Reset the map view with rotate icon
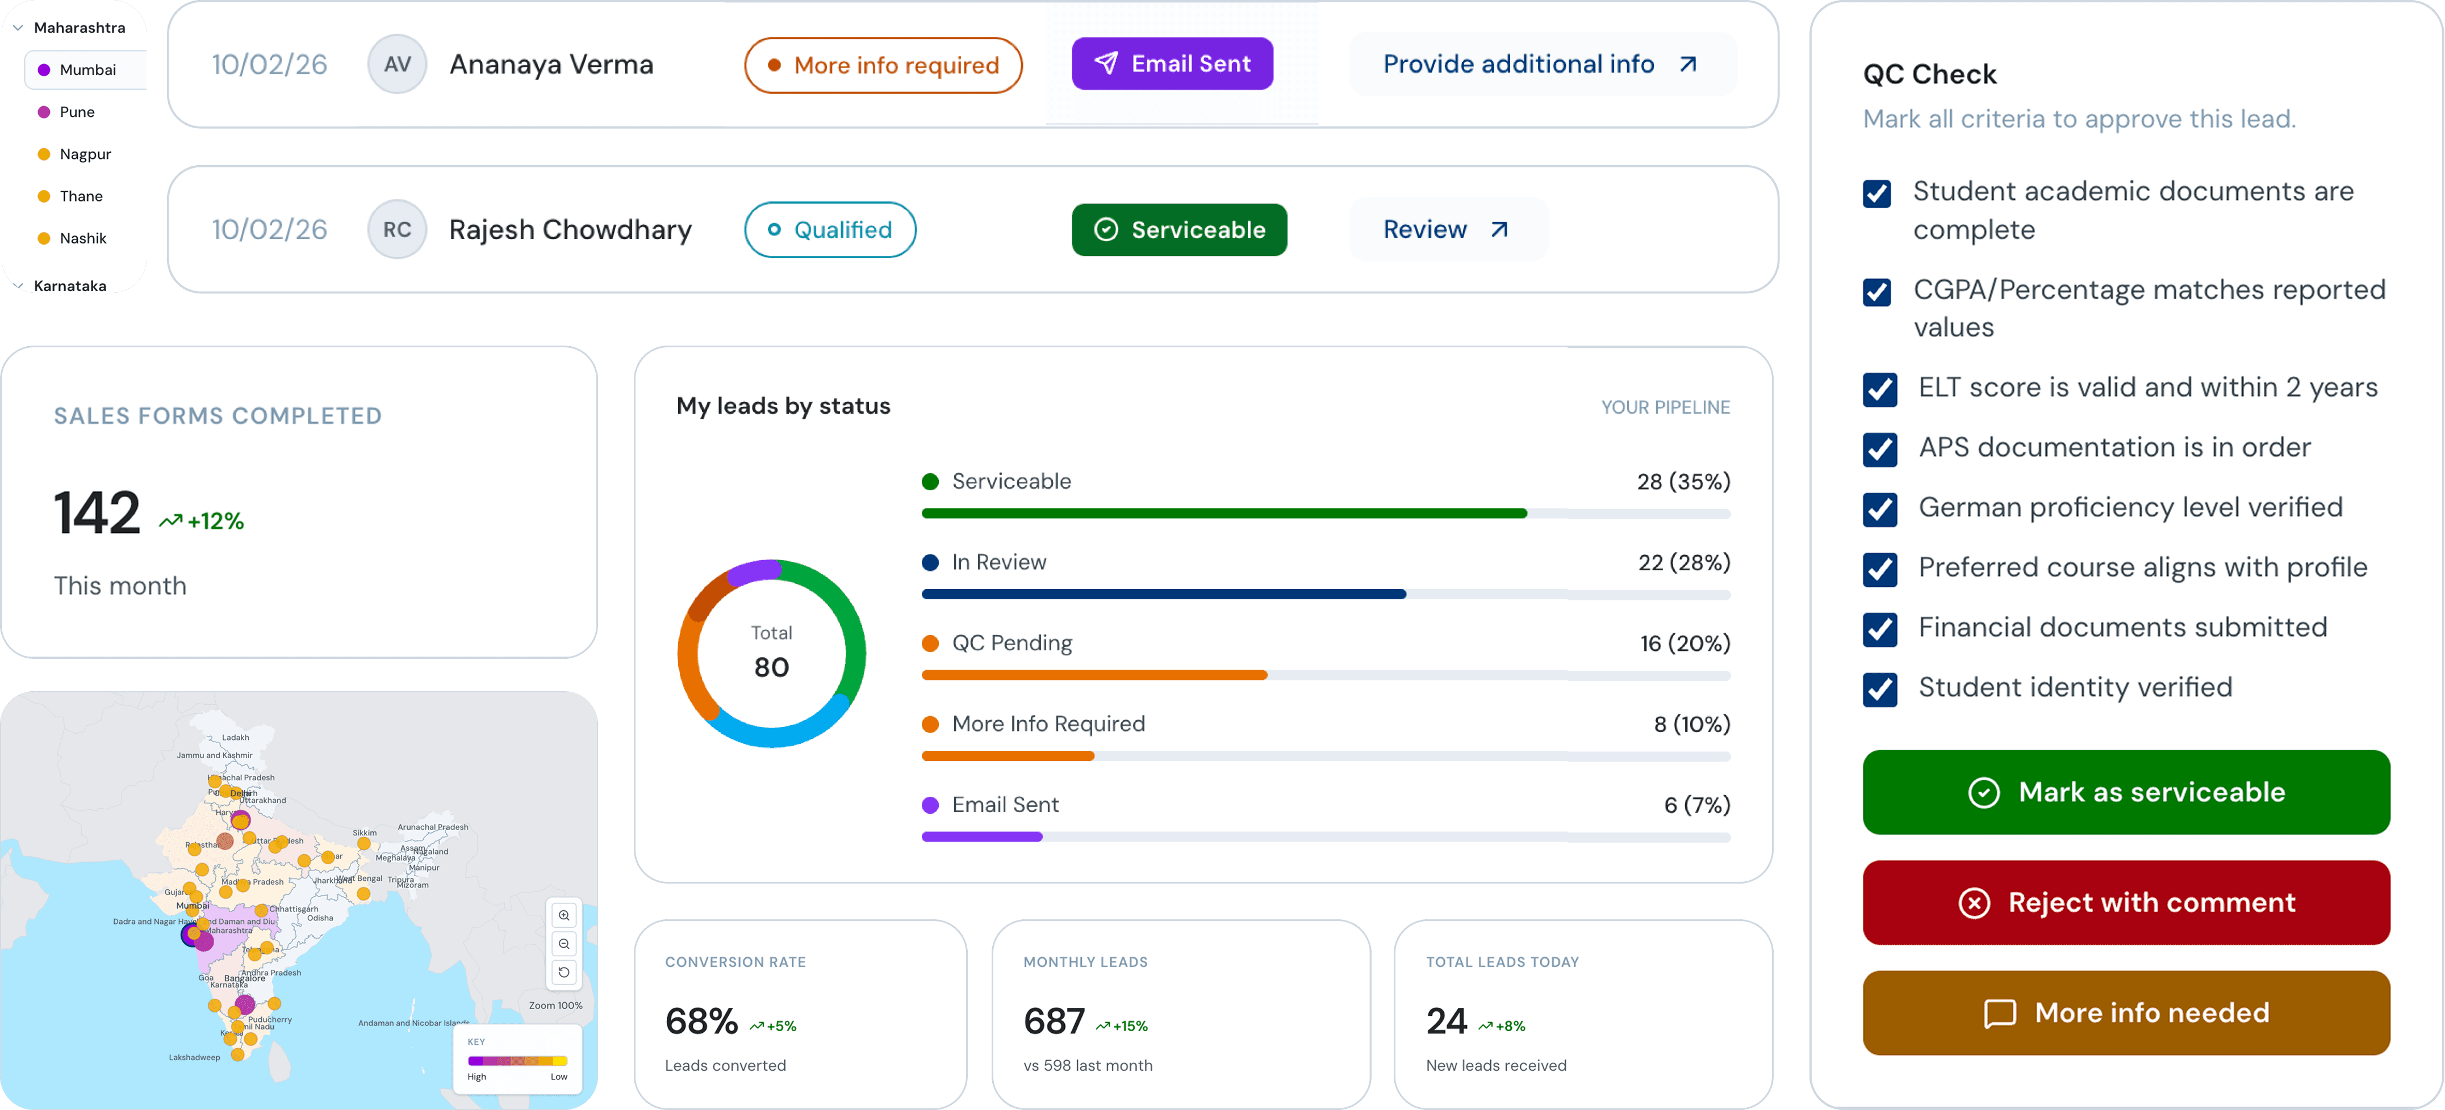 point(564,973)
